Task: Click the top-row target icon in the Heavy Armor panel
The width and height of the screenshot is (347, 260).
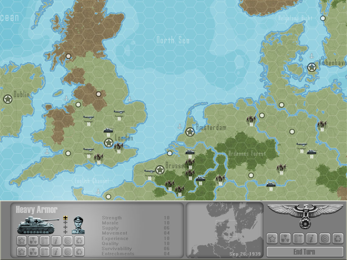Action: point(68,241)
